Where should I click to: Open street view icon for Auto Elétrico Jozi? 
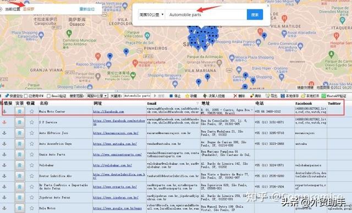(x=20, y=133)
